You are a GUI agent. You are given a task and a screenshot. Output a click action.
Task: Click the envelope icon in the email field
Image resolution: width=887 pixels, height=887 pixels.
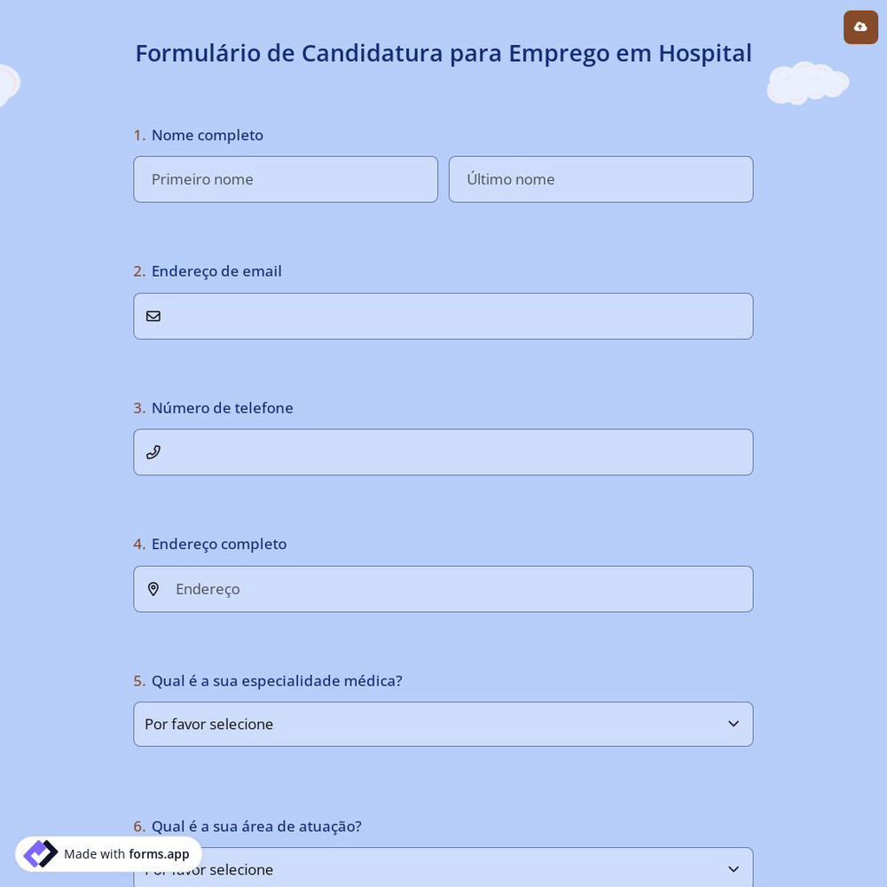(153, 316)
